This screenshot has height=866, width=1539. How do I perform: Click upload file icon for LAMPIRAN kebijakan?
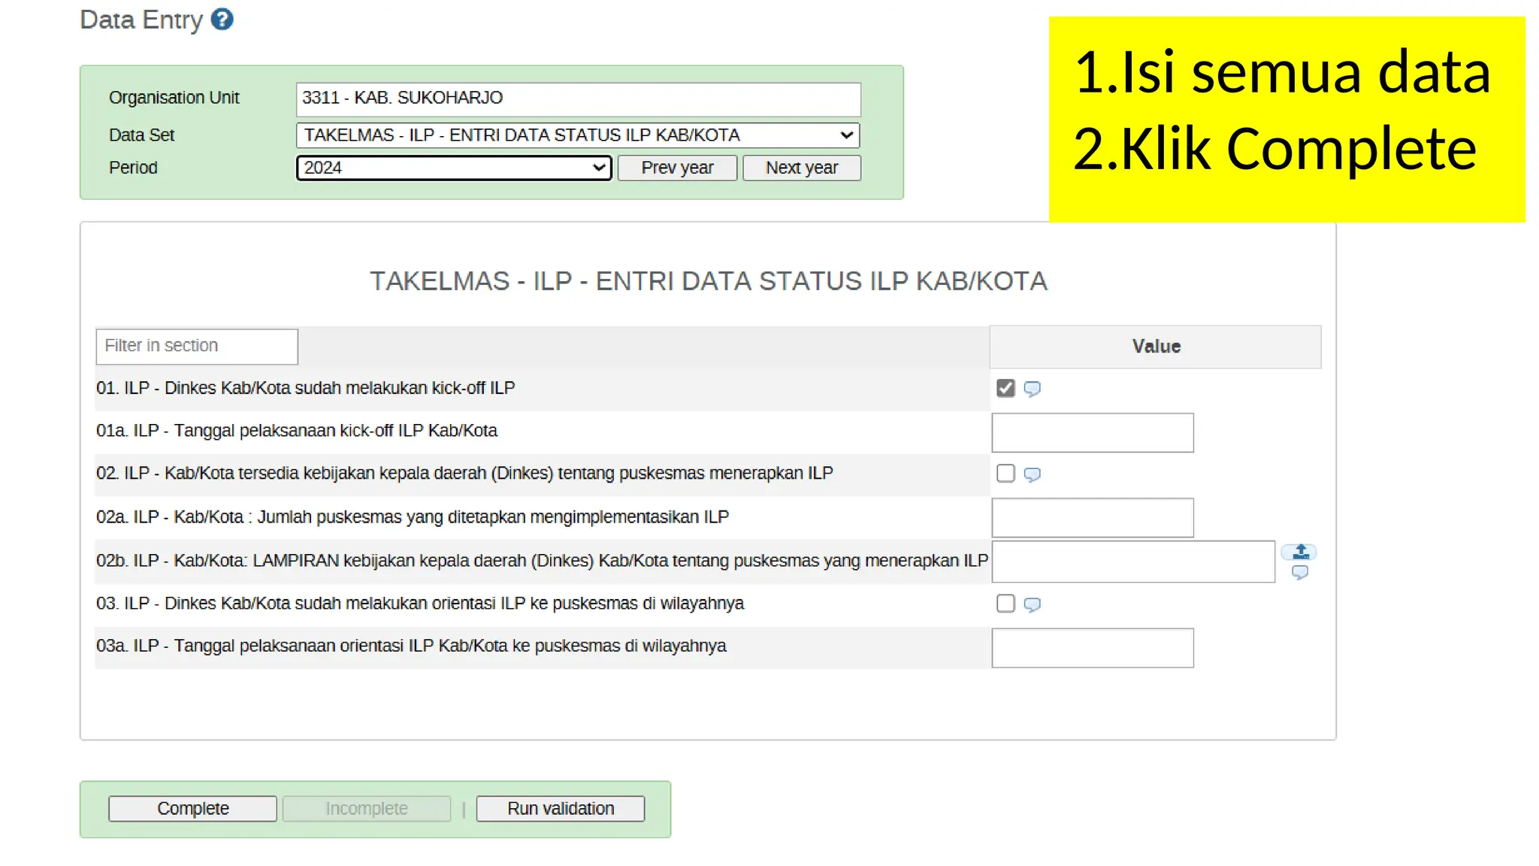point(1300,553)
